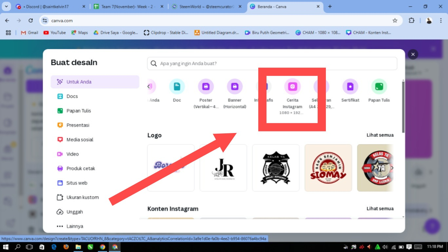The width and height of the screenshot is (448, 252).
Task: Open the notification center icon
Action: point(409,247)
